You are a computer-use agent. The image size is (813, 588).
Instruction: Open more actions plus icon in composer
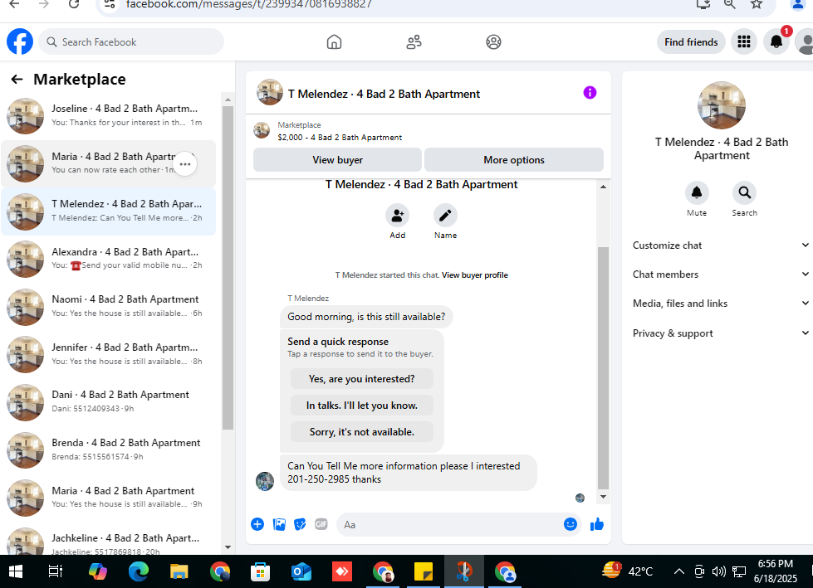click(257, 524)
